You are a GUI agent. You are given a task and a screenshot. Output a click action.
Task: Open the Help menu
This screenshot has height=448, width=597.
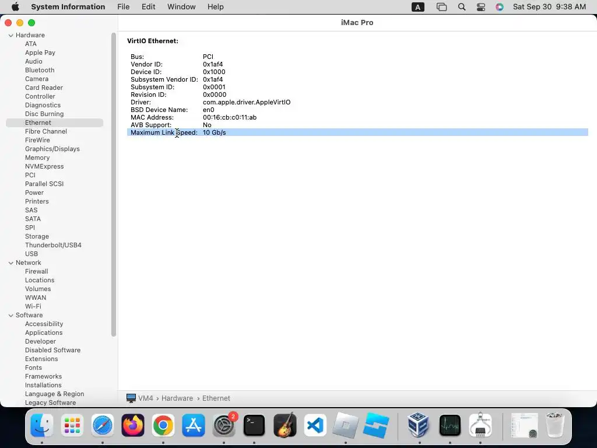[x=216, y=7]
